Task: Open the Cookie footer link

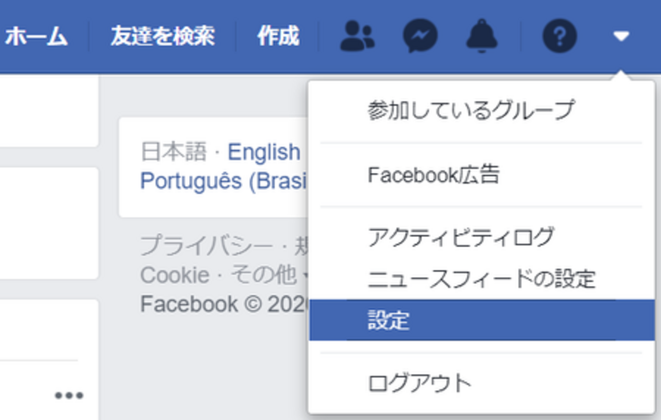Action: click(x=174, y=275)
